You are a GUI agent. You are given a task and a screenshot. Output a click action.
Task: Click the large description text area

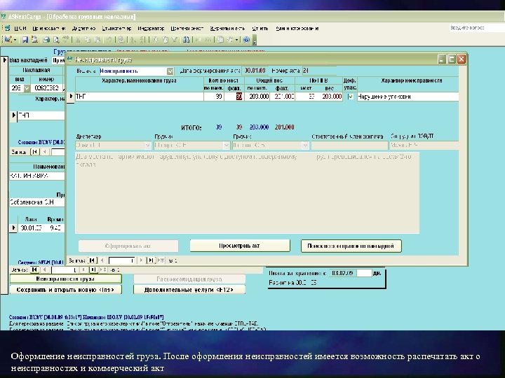[x=247, y=193]
